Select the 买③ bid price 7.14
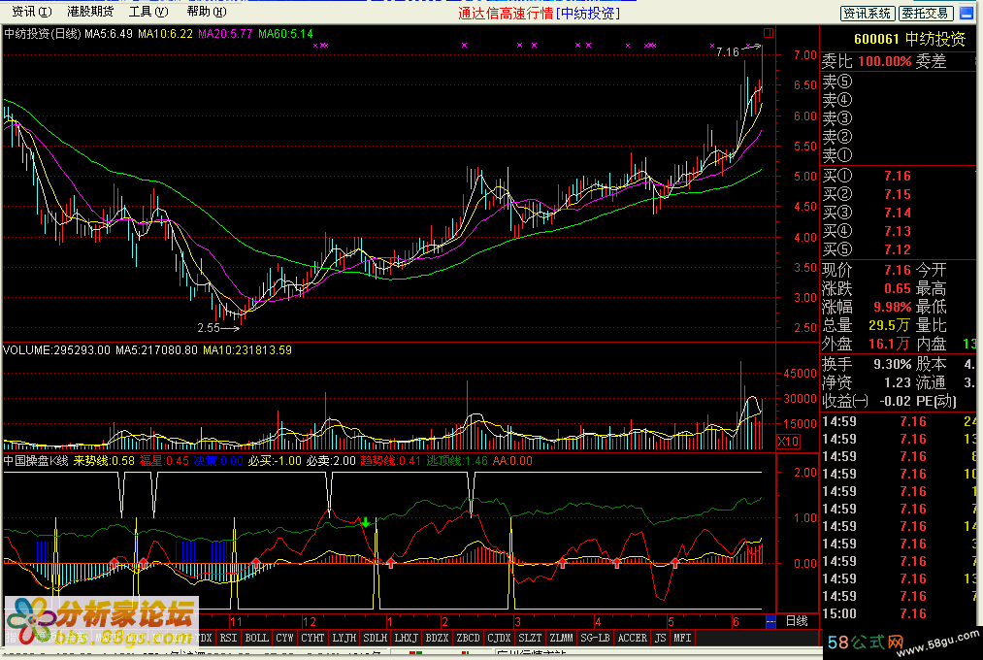This screenshot has height=660, width=983. (897, 214)
